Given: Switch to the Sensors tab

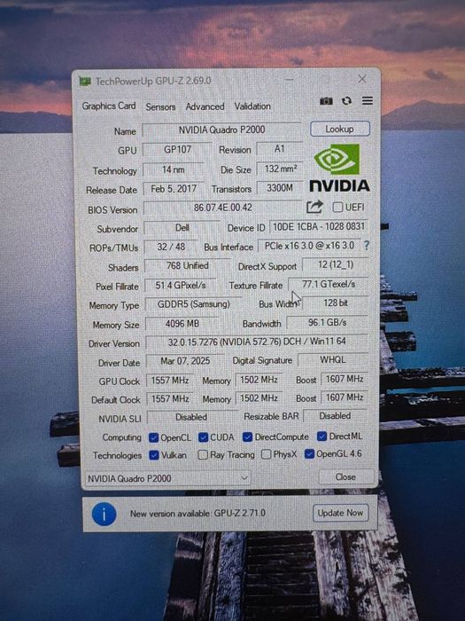Looking at the screenshot, I should tap(160, 107).
